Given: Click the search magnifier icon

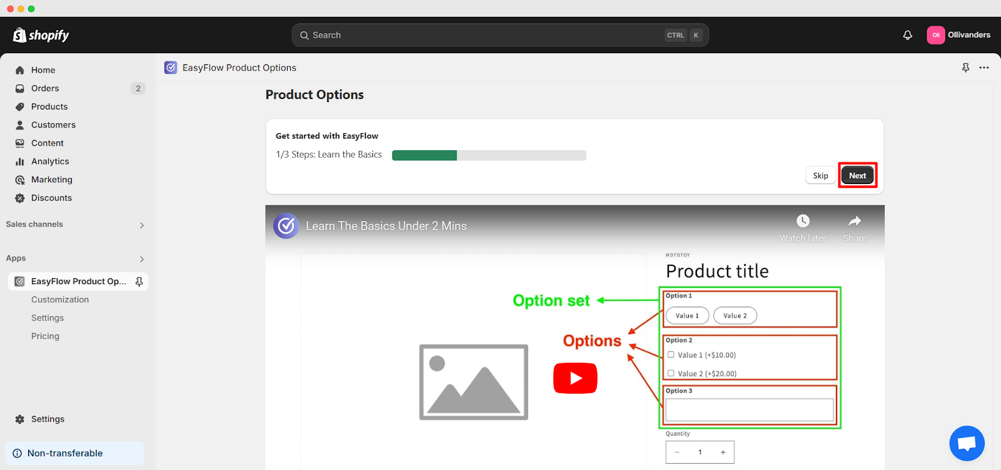Looking at the screenshot, I should (x=305, y=35).
